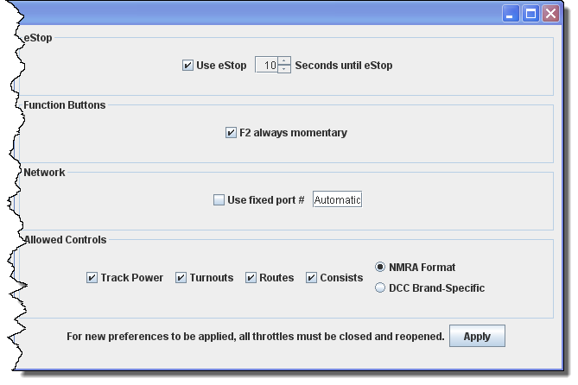Click the Automatic port number field
578x385 pixels.
point(337,200)
